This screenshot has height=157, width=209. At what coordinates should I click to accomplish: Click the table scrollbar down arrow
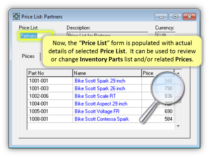[x=178, y=126]
